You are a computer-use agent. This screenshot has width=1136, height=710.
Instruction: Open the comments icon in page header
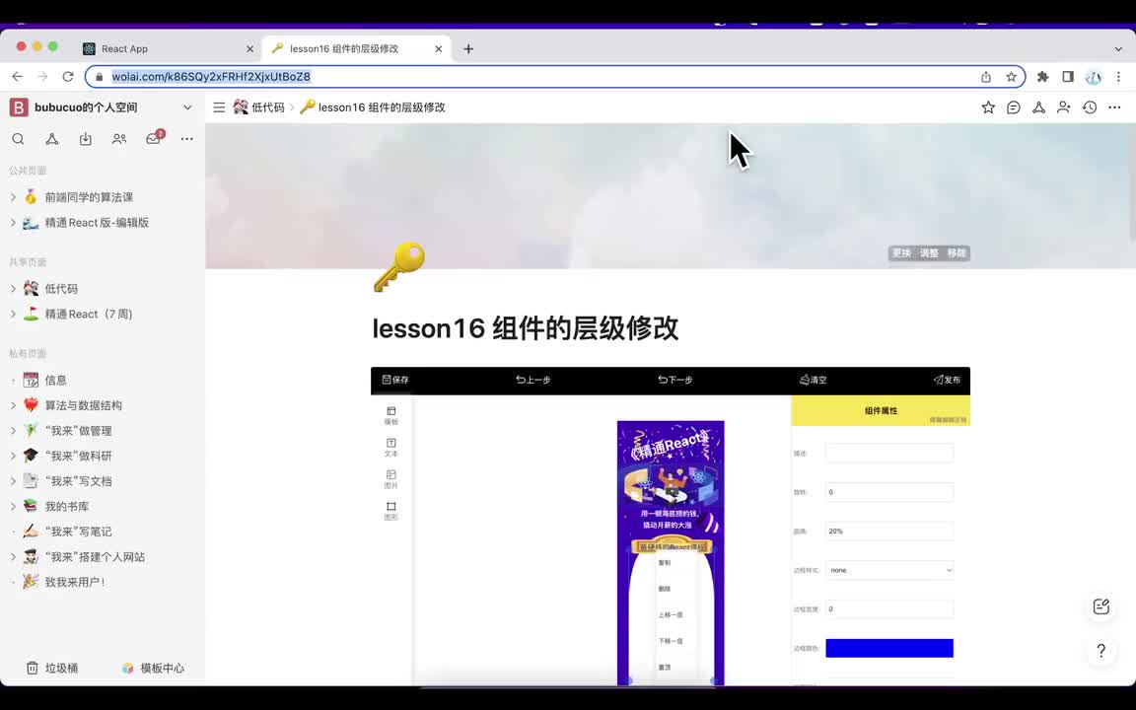(1014, 107)
